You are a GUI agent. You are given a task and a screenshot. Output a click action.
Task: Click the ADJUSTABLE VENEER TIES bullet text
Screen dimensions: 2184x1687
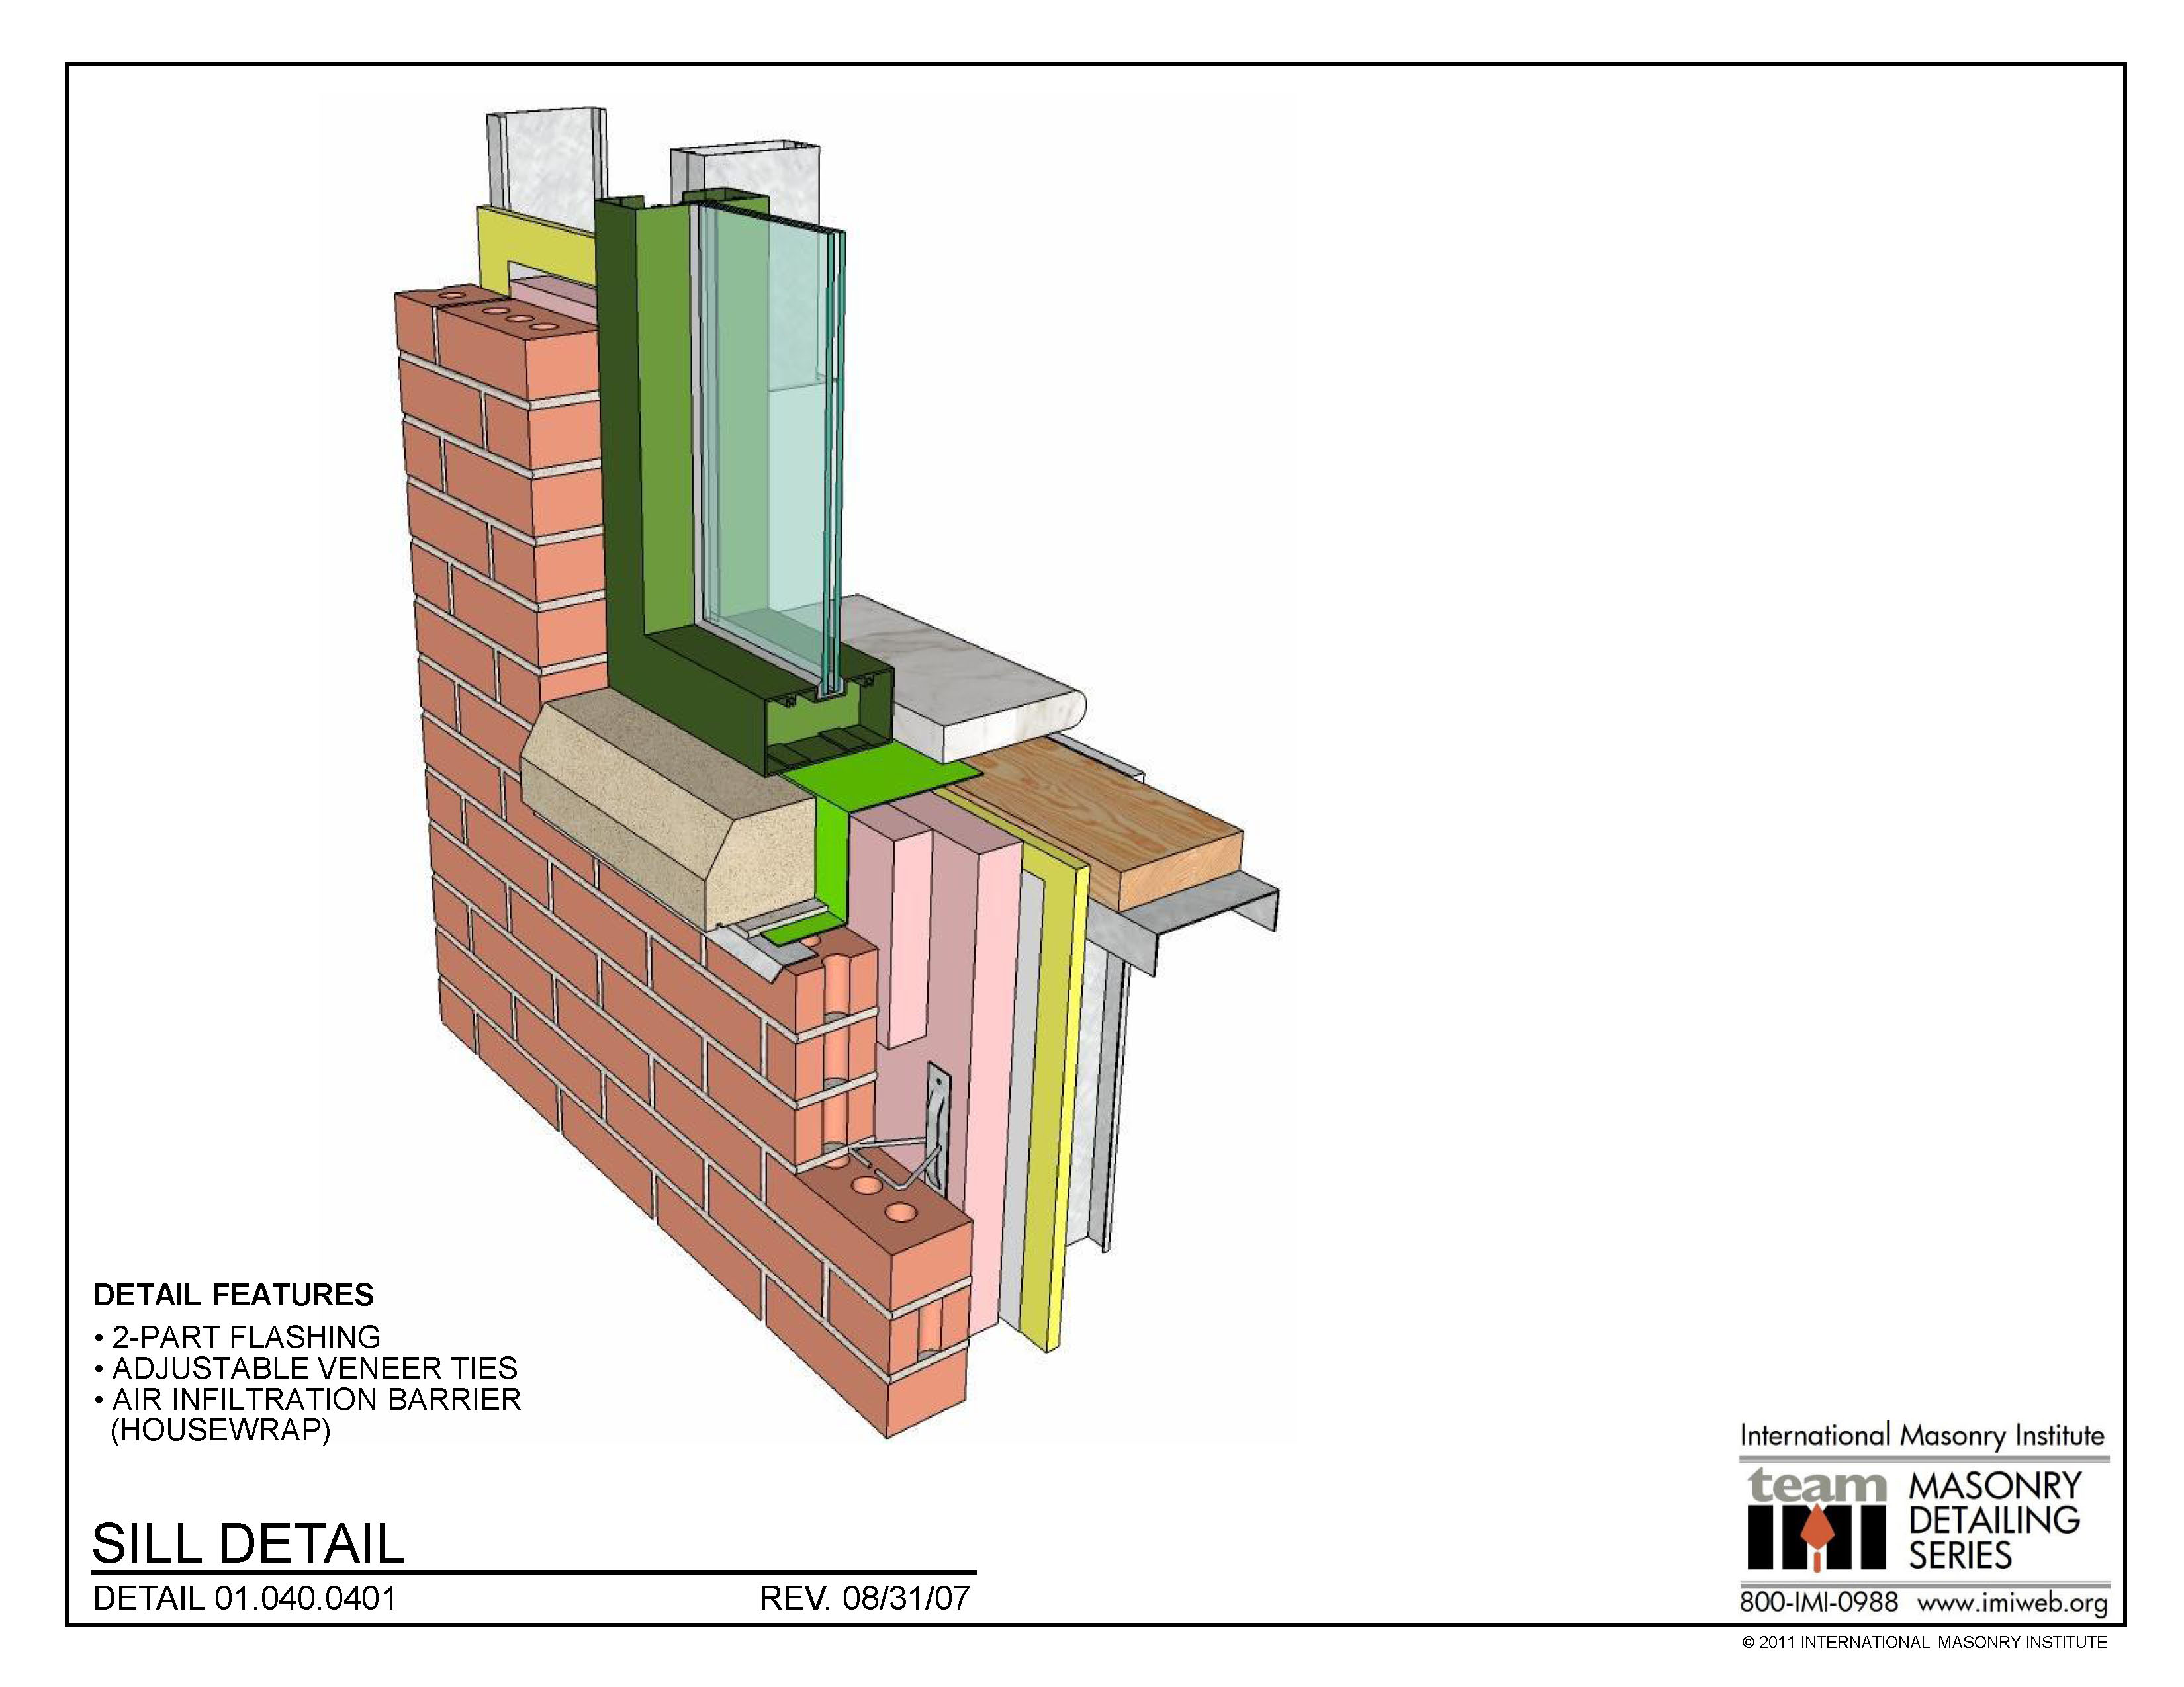pyautogui.click(x=314, y=1367)
